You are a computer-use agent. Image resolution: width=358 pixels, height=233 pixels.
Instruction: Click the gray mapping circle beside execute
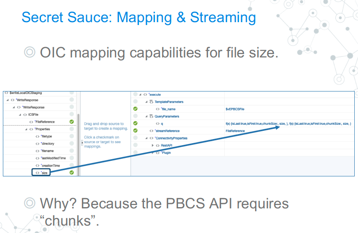[135, 95]
